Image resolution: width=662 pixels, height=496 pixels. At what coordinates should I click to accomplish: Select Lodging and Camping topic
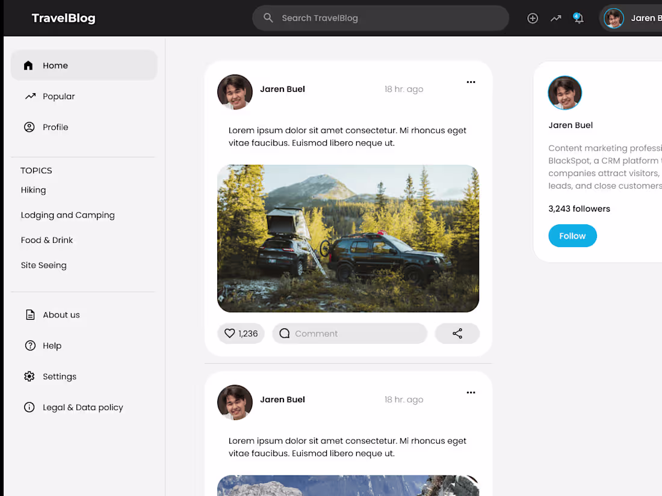[x=67, y=215]
